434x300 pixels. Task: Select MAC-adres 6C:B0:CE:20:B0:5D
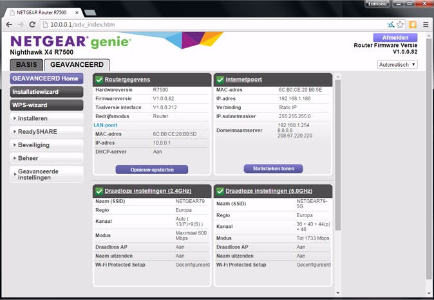tap(175, 134)
